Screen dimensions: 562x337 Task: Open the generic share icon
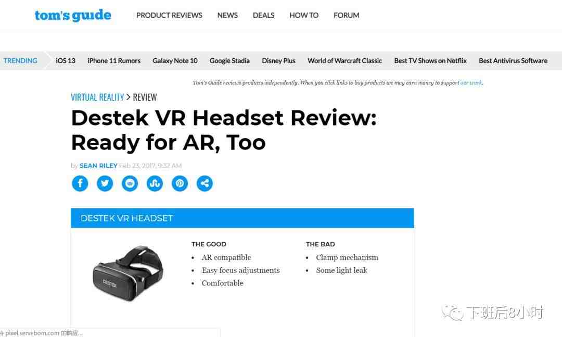coord(205,183)
